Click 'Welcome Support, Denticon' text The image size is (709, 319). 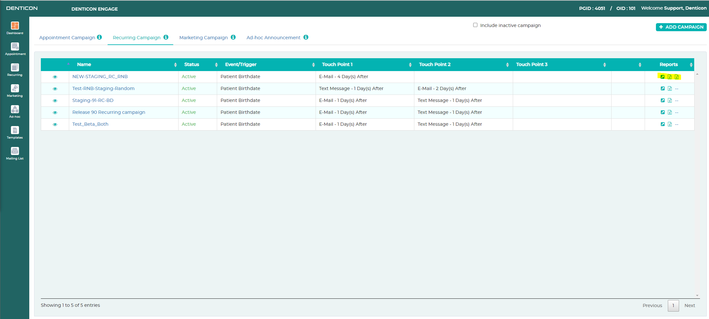tap(674, 8)
